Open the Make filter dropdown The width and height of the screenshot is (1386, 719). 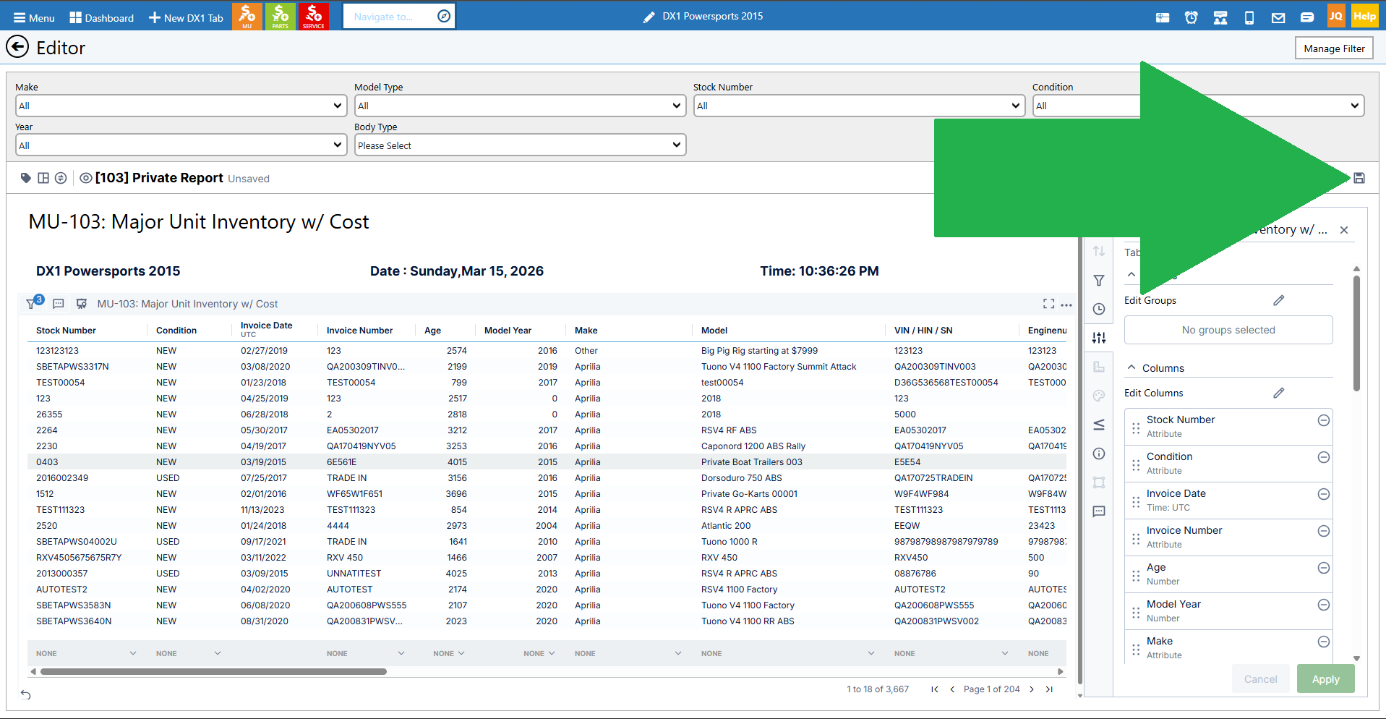click(181, 106)
